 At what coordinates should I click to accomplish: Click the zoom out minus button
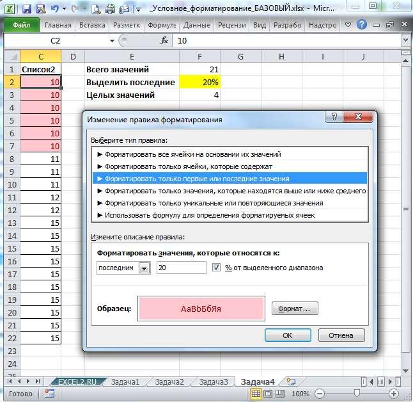coord(320,394)
